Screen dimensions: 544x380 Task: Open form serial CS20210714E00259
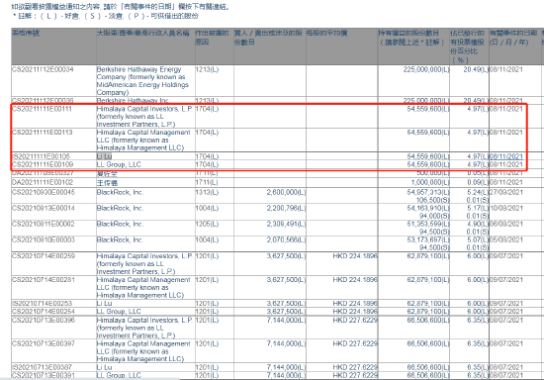44,256
